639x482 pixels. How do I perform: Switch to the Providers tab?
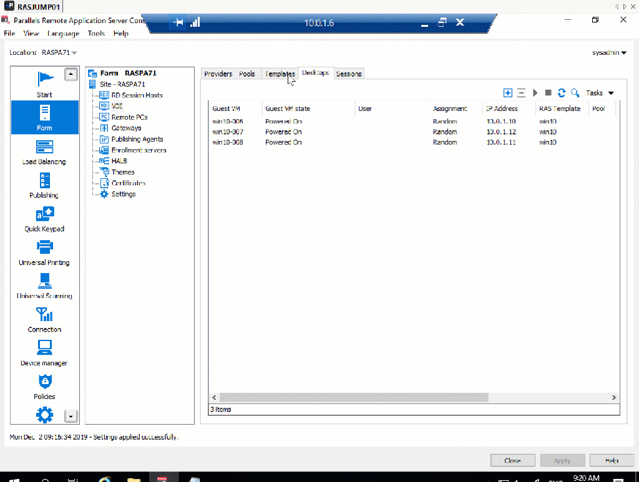tap(218, 74)
